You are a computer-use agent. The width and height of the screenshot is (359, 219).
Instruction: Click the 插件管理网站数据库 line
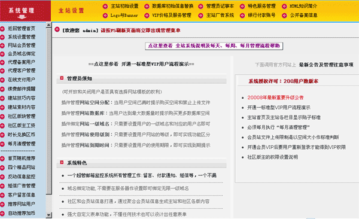point(135,113)
